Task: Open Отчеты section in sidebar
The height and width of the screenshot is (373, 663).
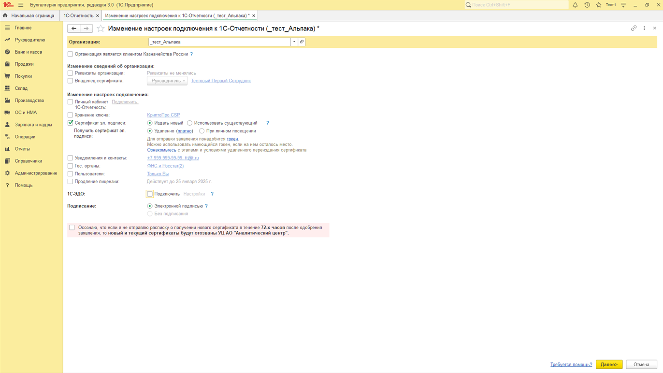Action: 31,149
